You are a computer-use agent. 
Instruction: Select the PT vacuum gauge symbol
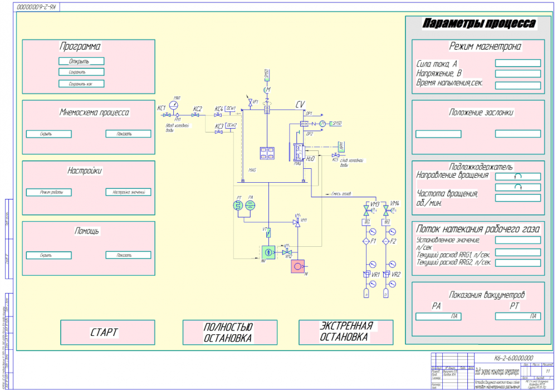click(239, 205)
